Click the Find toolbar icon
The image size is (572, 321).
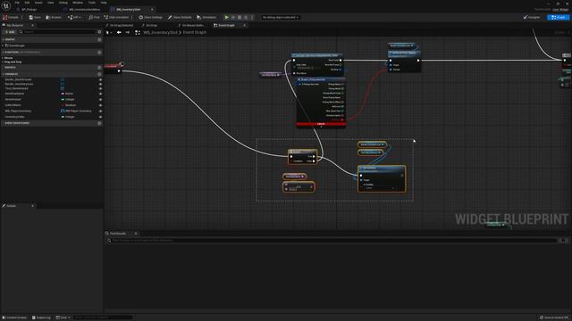[91, 17]
